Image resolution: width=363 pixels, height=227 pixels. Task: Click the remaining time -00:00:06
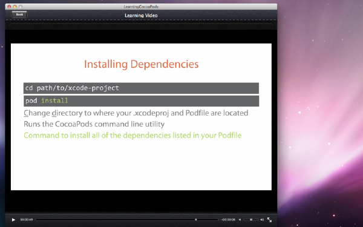pyautogui.click(x=228, y=220)
